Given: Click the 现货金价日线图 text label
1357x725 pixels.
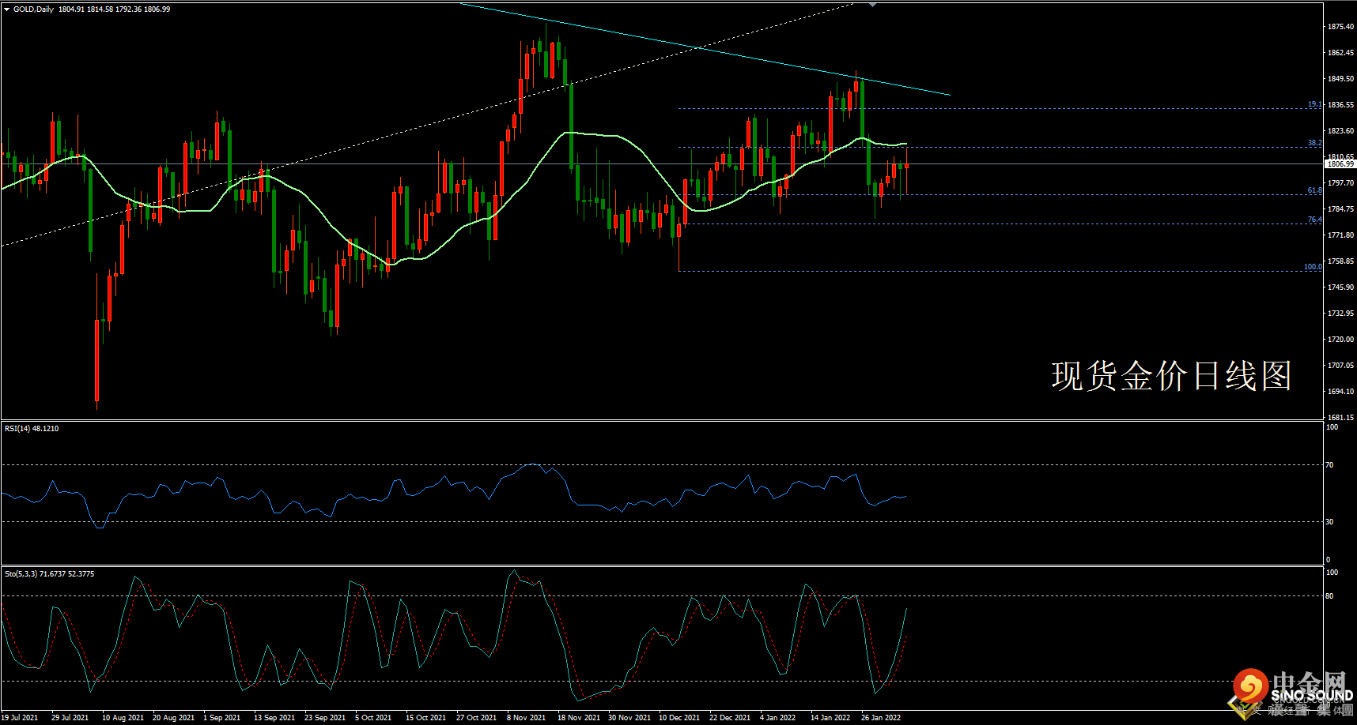Looking at the screenshot, I should [x=1171, y=376].
